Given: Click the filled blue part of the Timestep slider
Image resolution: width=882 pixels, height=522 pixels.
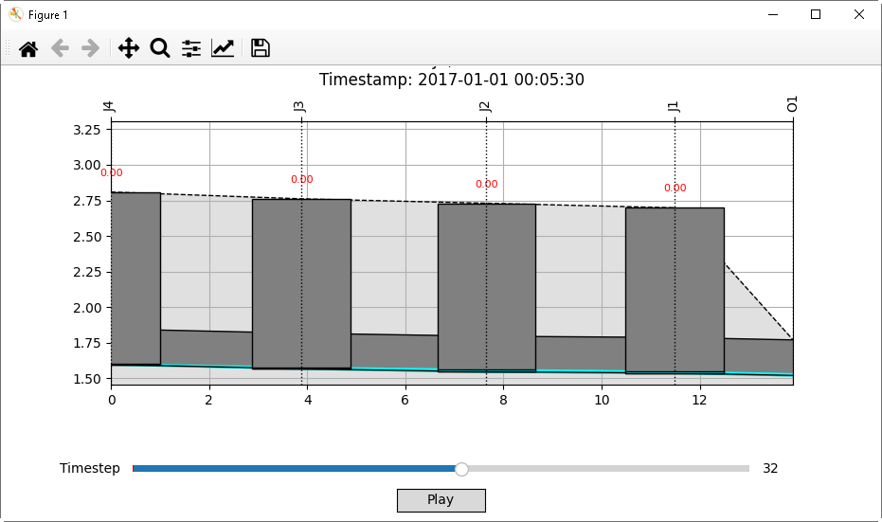Looking at the screenshot, I should coord(294,469).
